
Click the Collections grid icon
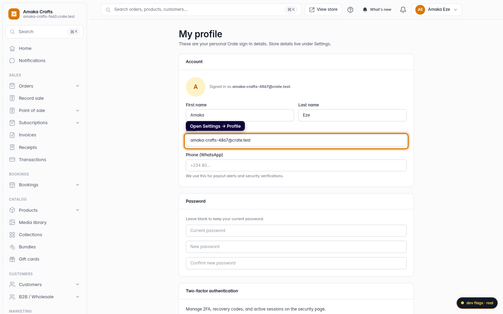[x=12, y=235]
